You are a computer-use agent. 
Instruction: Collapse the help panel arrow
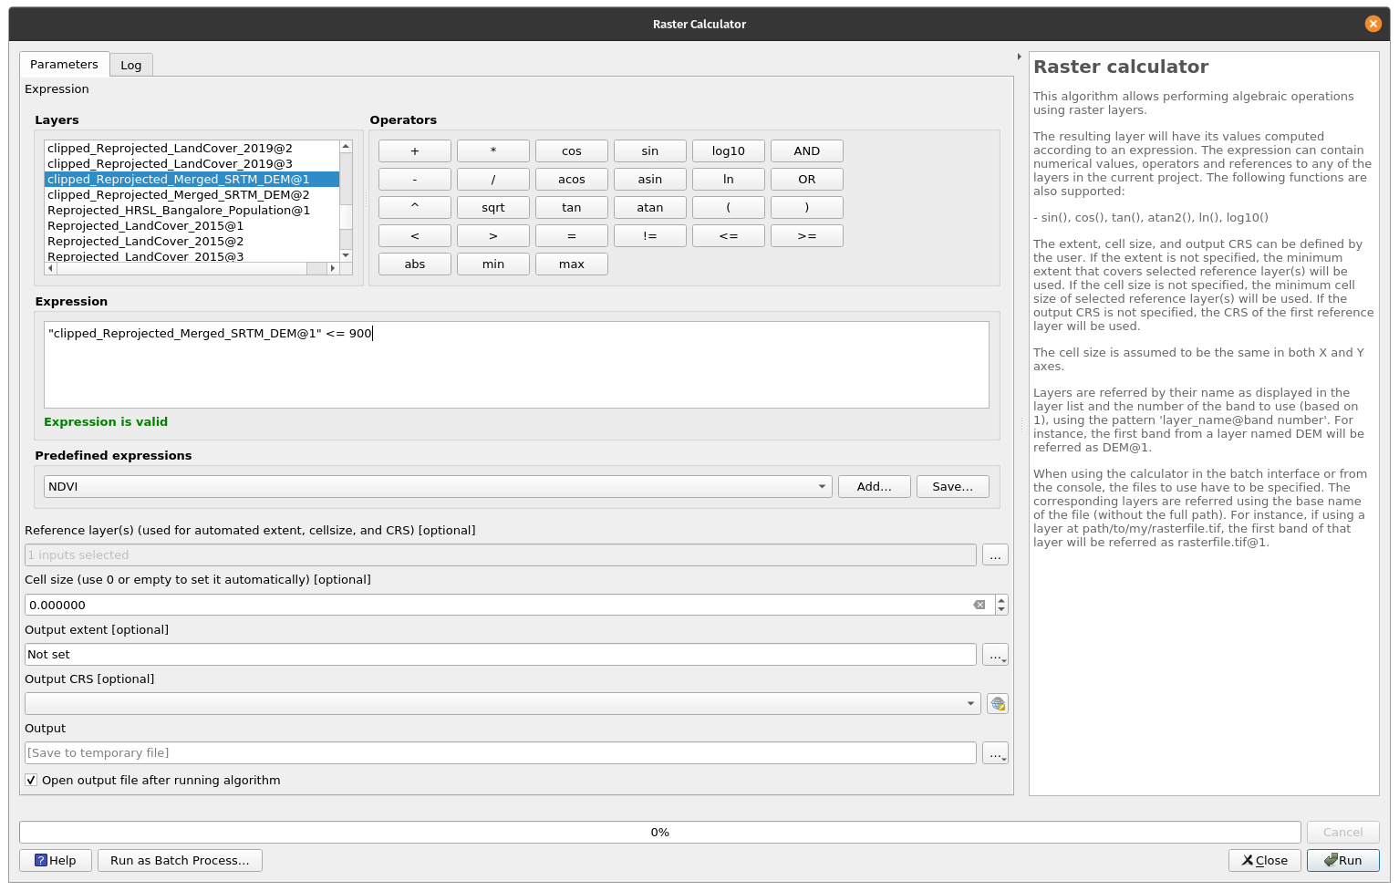(x=1019, y=57)
